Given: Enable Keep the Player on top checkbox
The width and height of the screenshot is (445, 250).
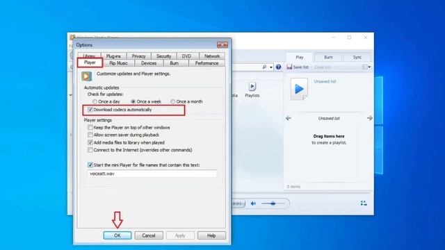Looking at the screenshot, I should pos(90,128).
